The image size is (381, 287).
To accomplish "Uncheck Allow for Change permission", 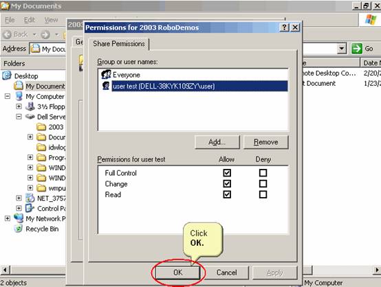I will point(227,183).
